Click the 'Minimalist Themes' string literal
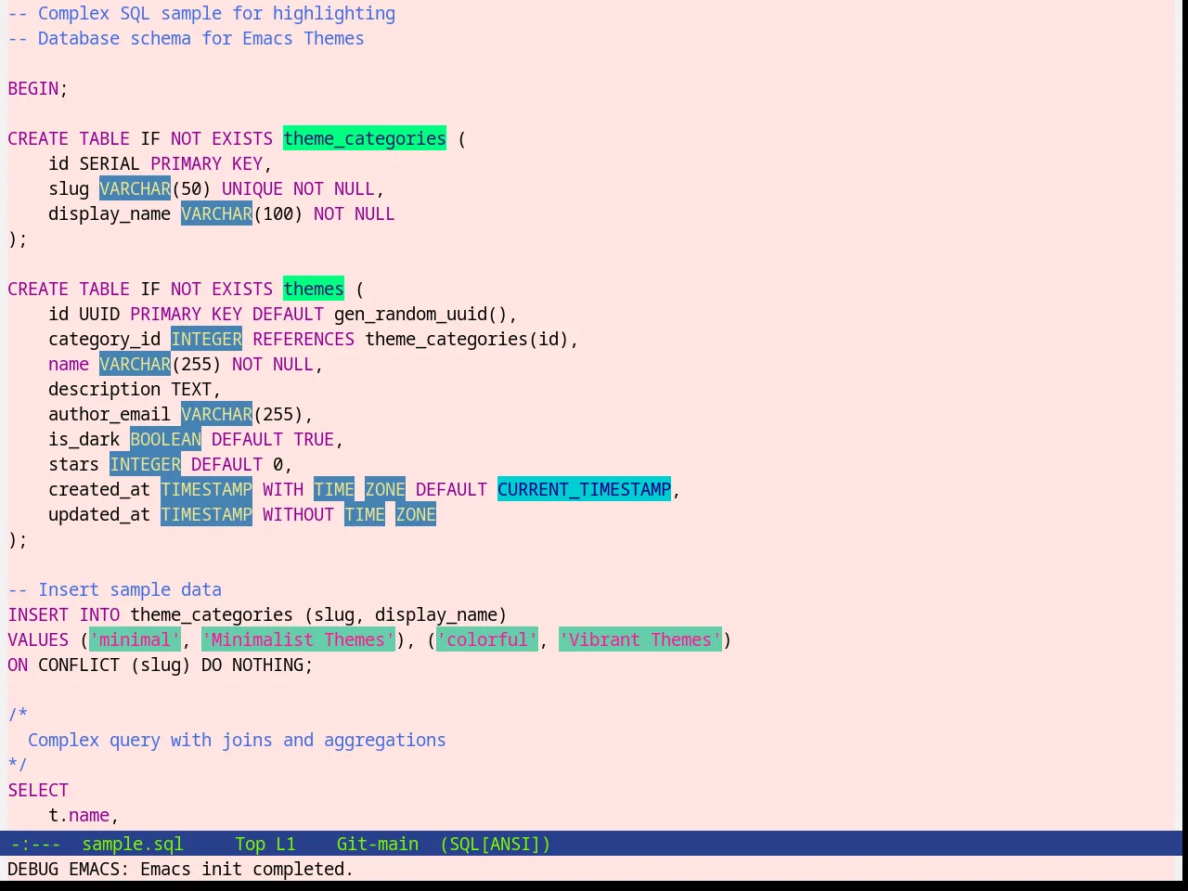Viewport: 1188px width, 891px height. (298, 639)
